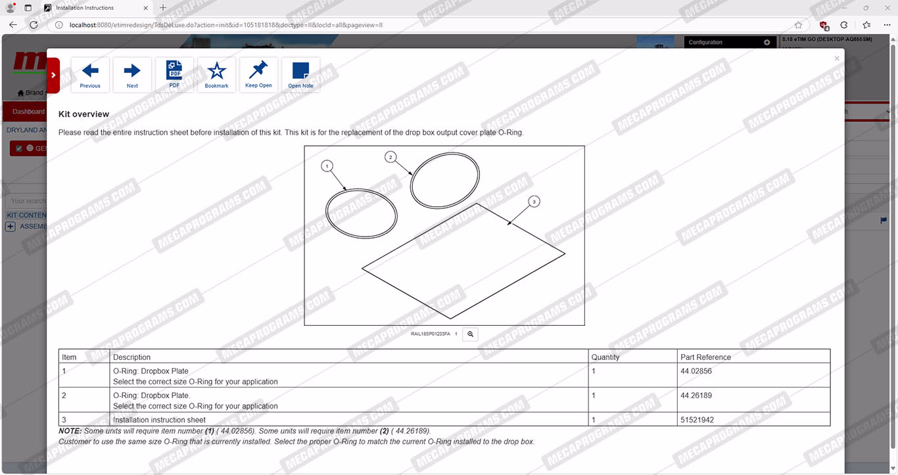Image resolution: width=898 pixels, height=475 pixels.
Task: Bookmark this installation instruction
Action: 216,75
